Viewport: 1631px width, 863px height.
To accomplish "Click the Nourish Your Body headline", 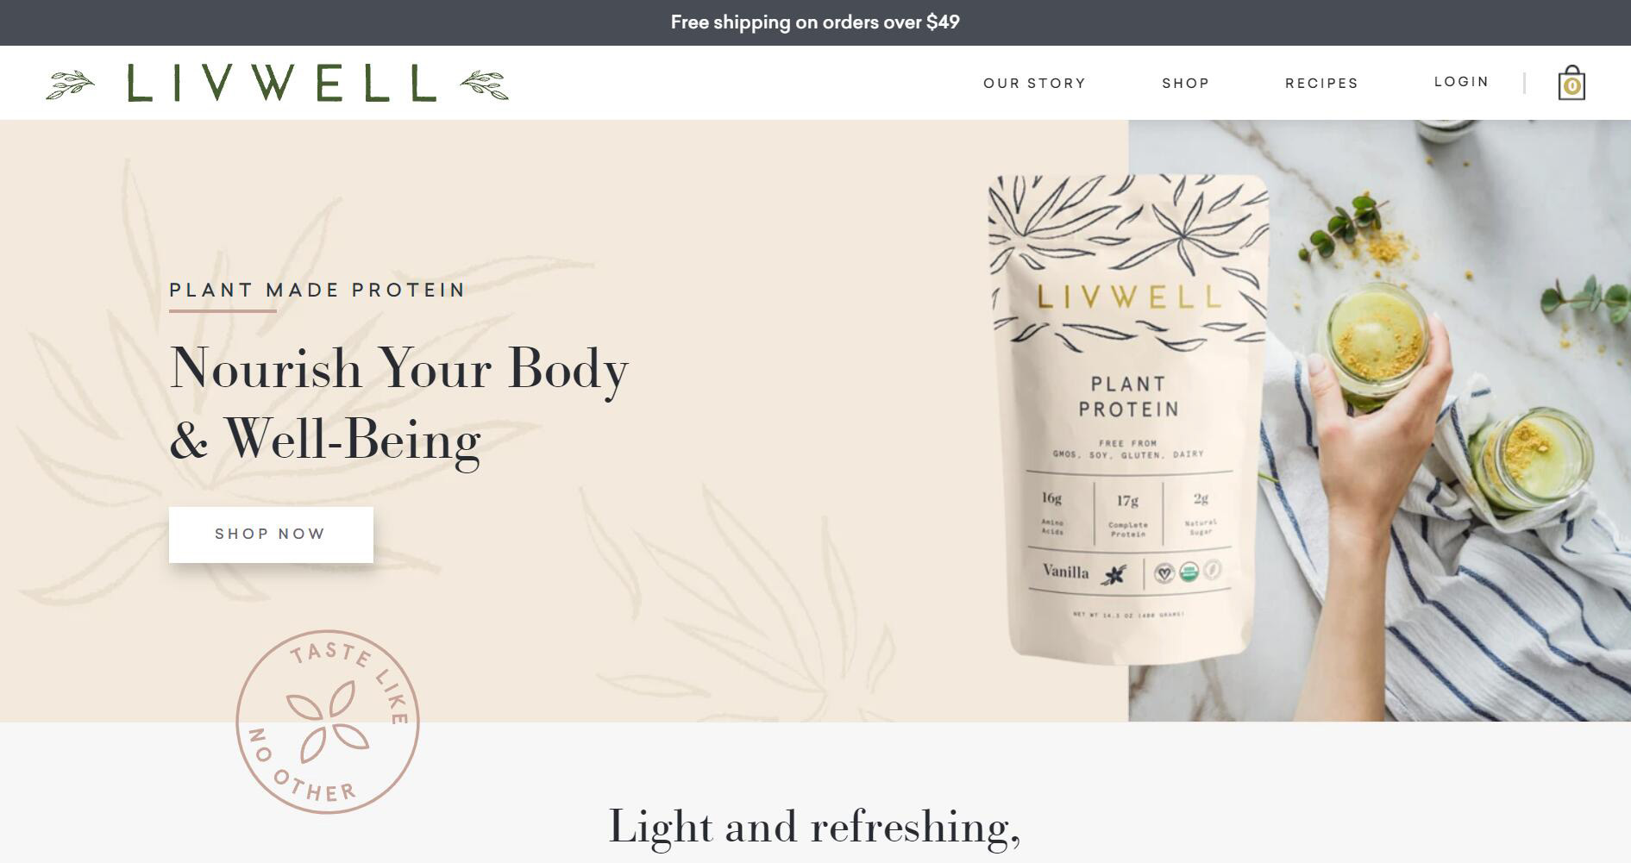I will coord(398,404).
